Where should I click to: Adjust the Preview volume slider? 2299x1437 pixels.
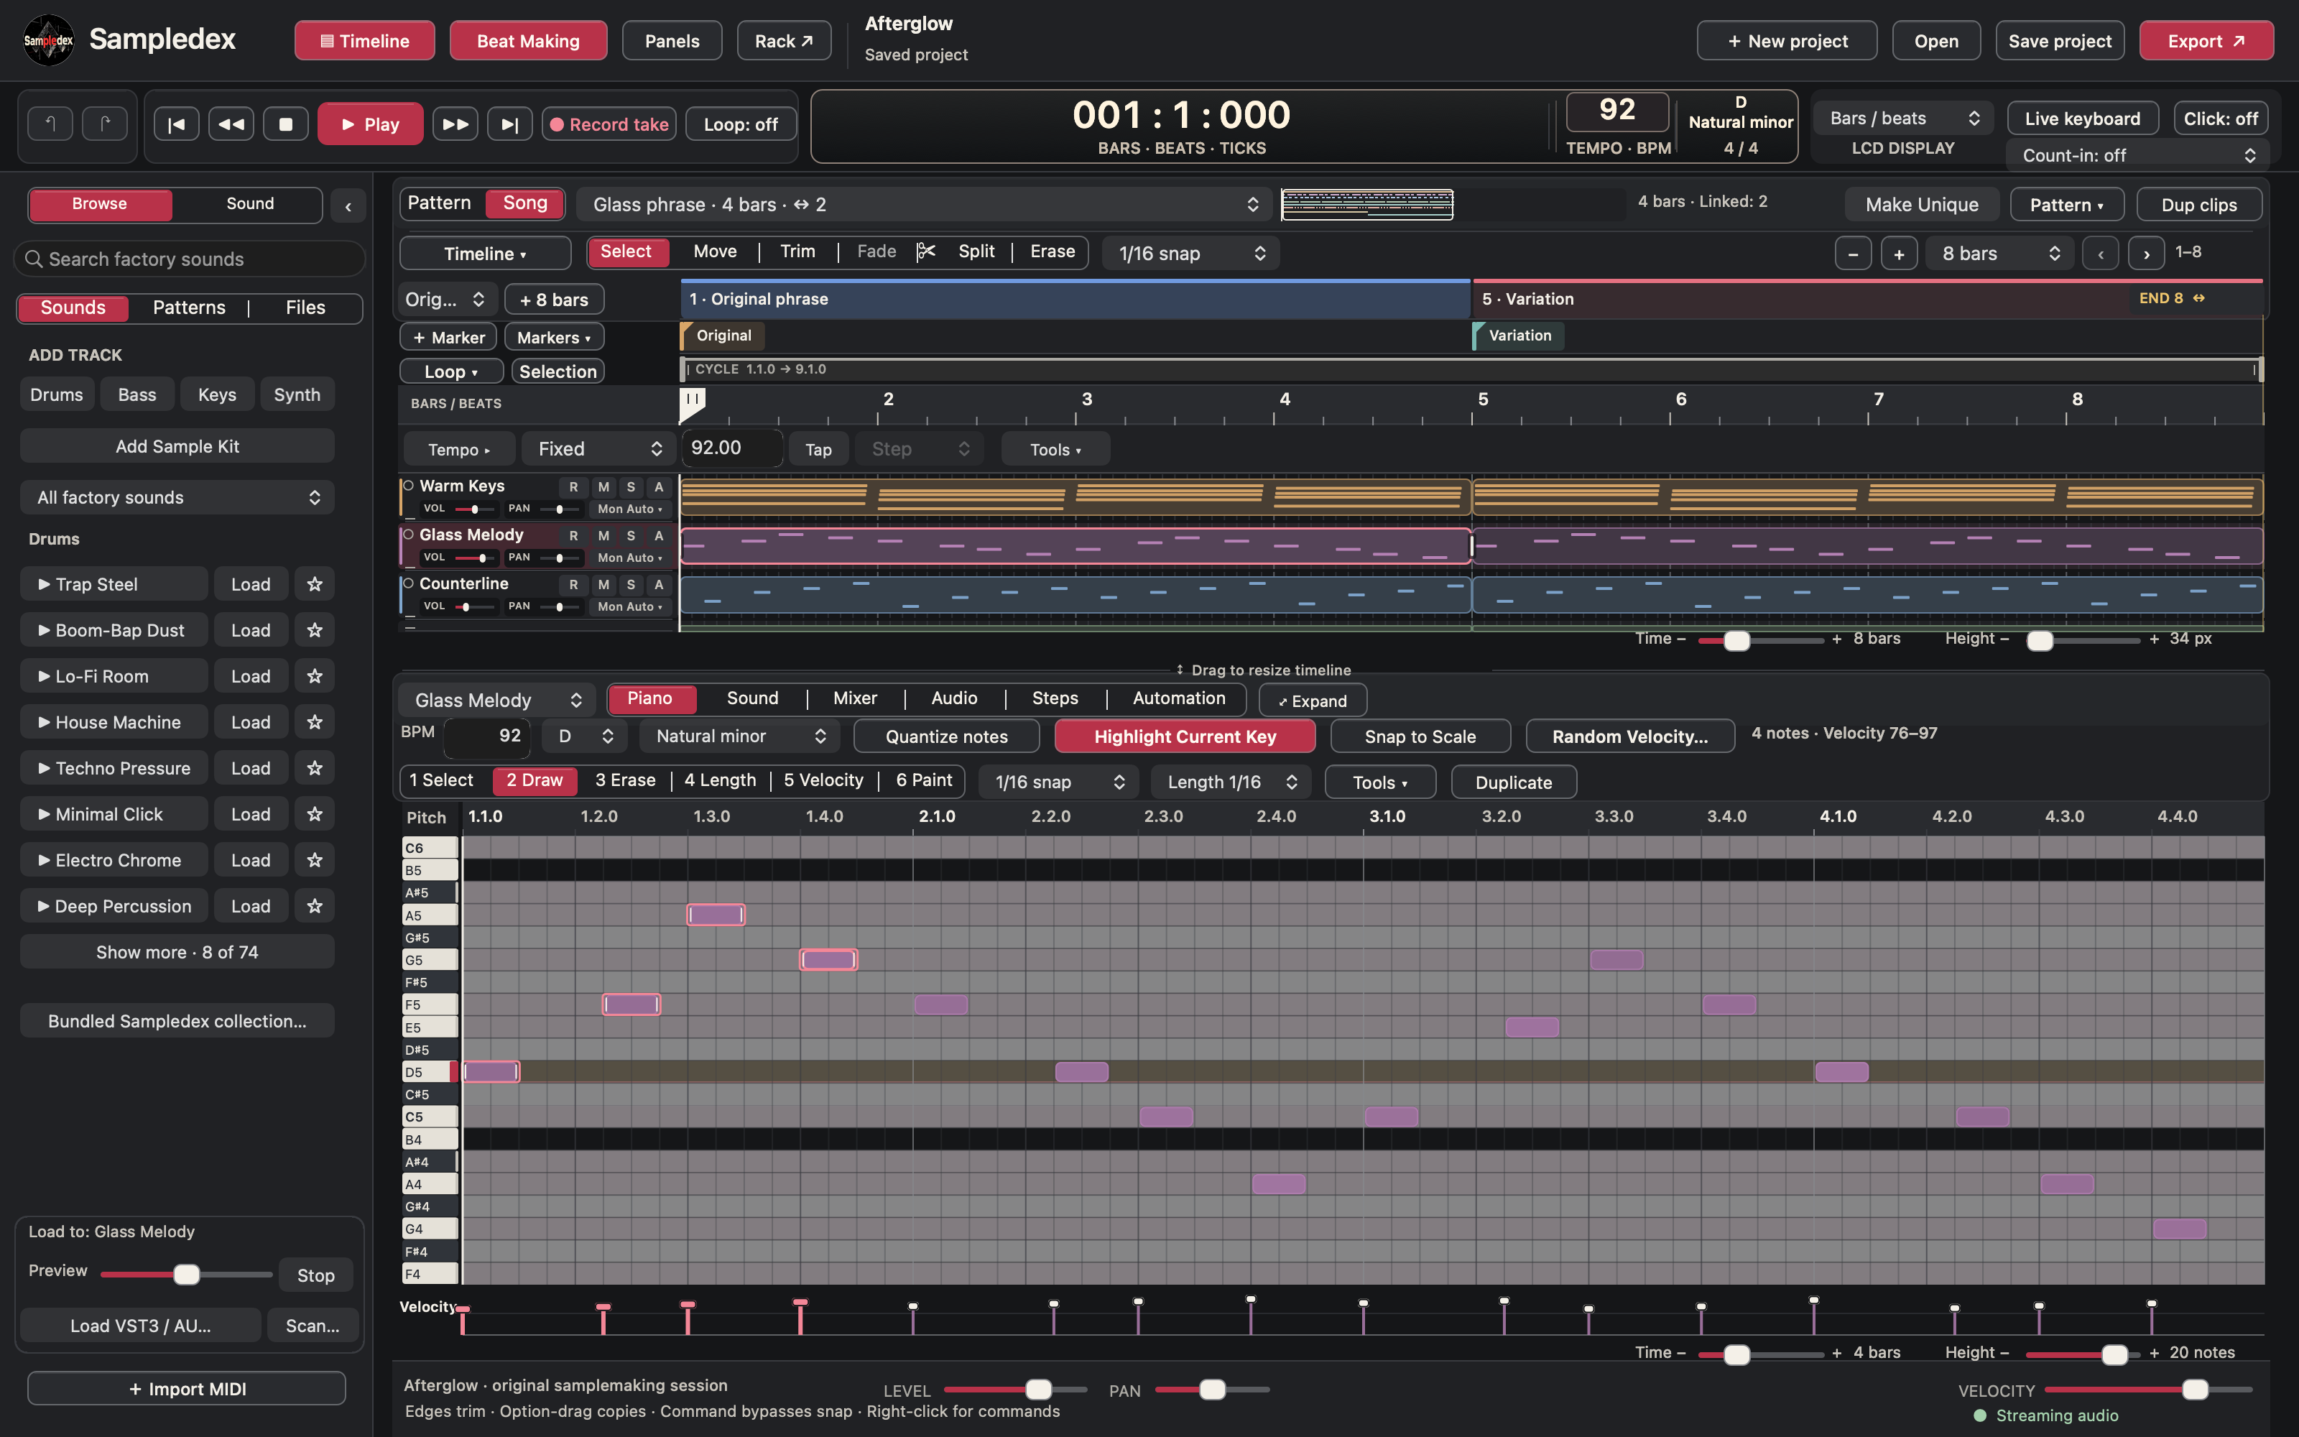coord(186,1275)
